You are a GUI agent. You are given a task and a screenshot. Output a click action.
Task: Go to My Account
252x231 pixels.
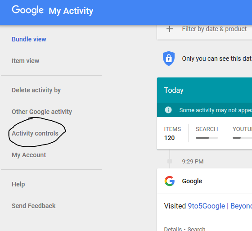29,155
